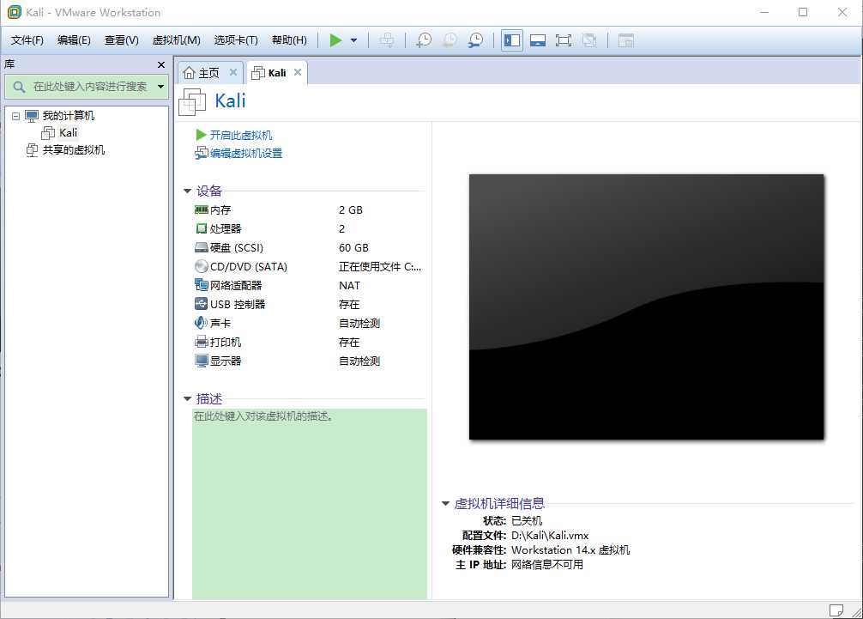This screenshot has height=619, width=863.
Task: Open the 帮助(H) menu
Action: point(289,40)
